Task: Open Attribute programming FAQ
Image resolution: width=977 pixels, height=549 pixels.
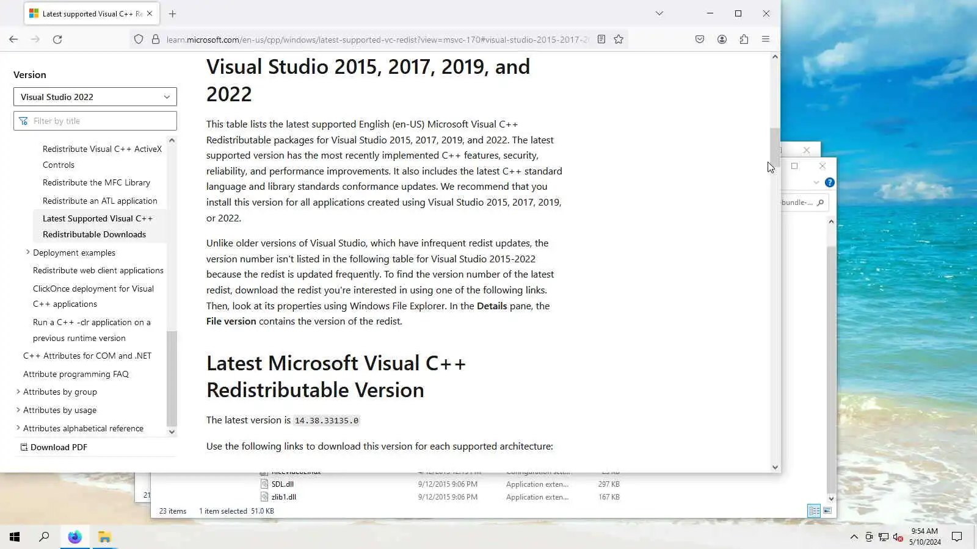Action: (x=76, y=374)
